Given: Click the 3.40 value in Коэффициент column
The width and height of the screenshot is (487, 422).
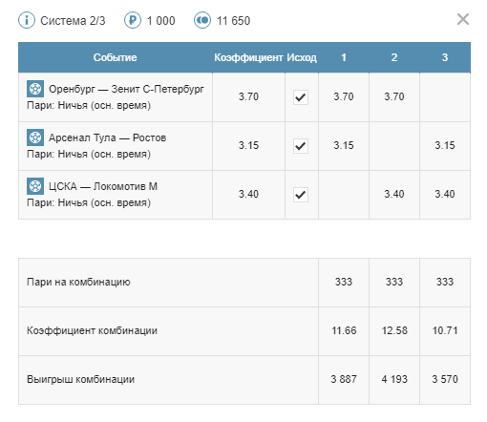Looking at the screenshot, I should [248, 194].
